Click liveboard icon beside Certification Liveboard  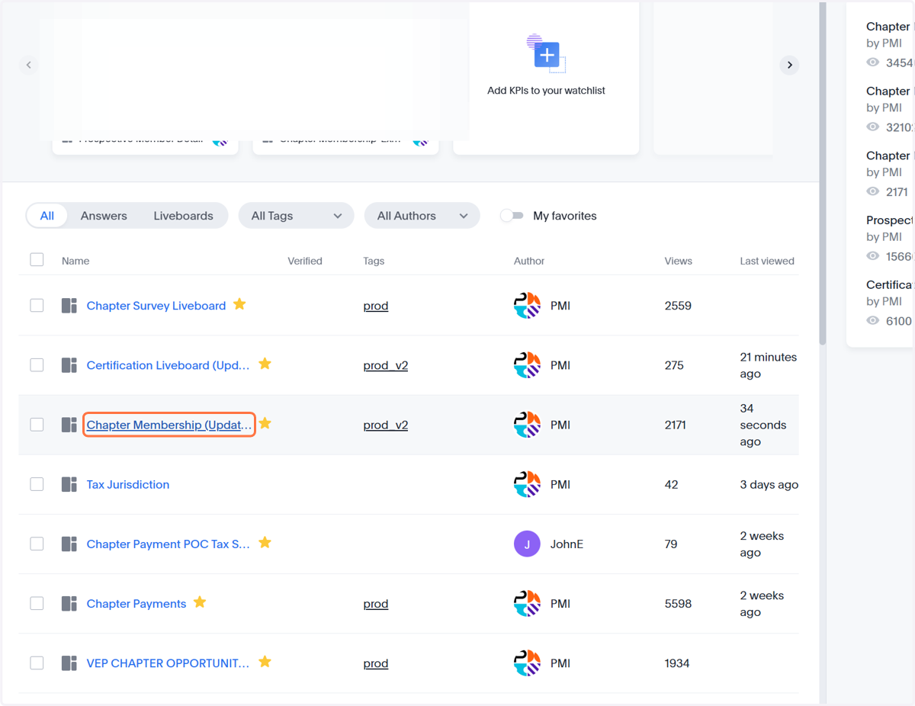coord(69,365)
